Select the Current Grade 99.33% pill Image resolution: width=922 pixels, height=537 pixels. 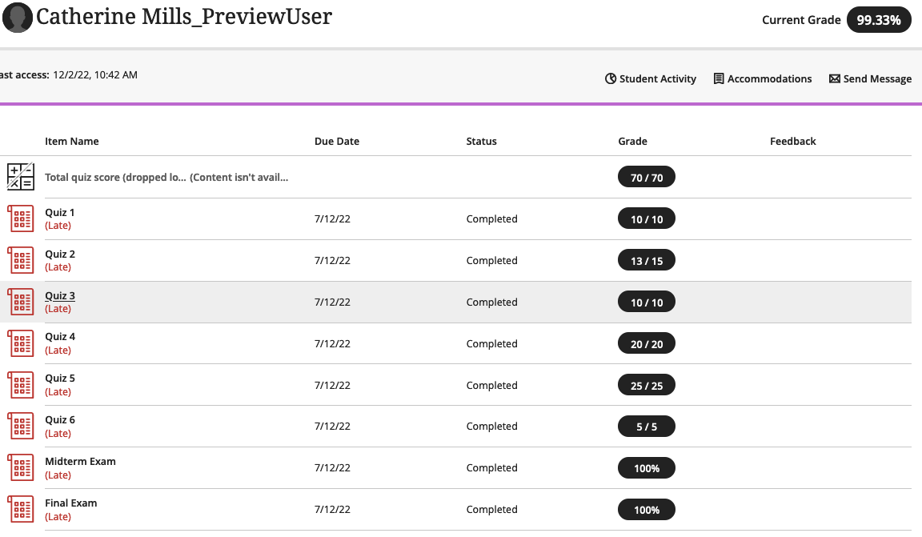point(879,20)
